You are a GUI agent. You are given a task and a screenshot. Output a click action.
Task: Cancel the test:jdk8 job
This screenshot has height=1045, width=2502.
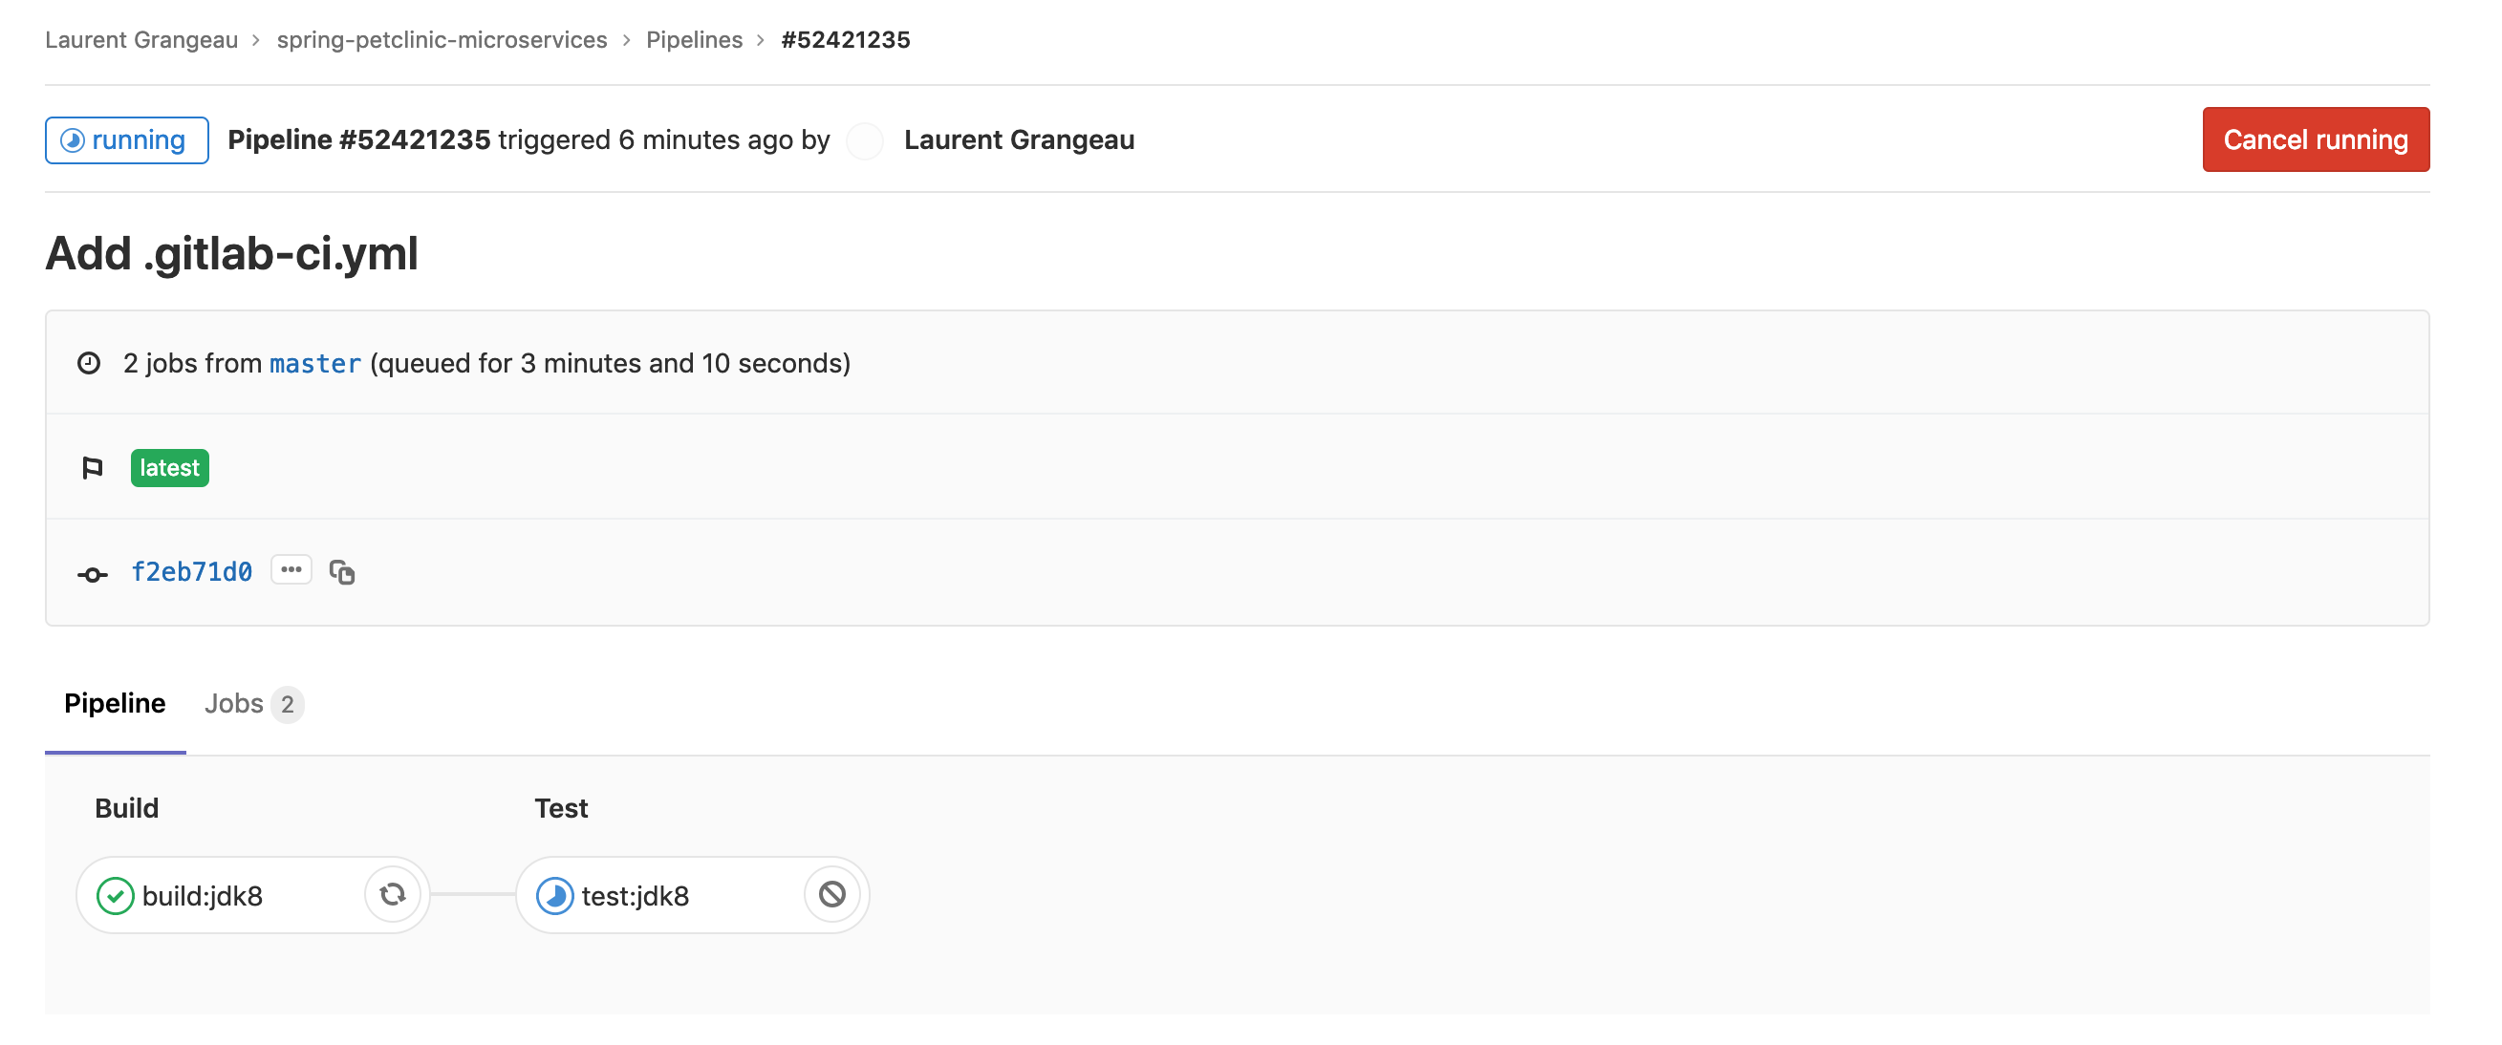point(832,894)
